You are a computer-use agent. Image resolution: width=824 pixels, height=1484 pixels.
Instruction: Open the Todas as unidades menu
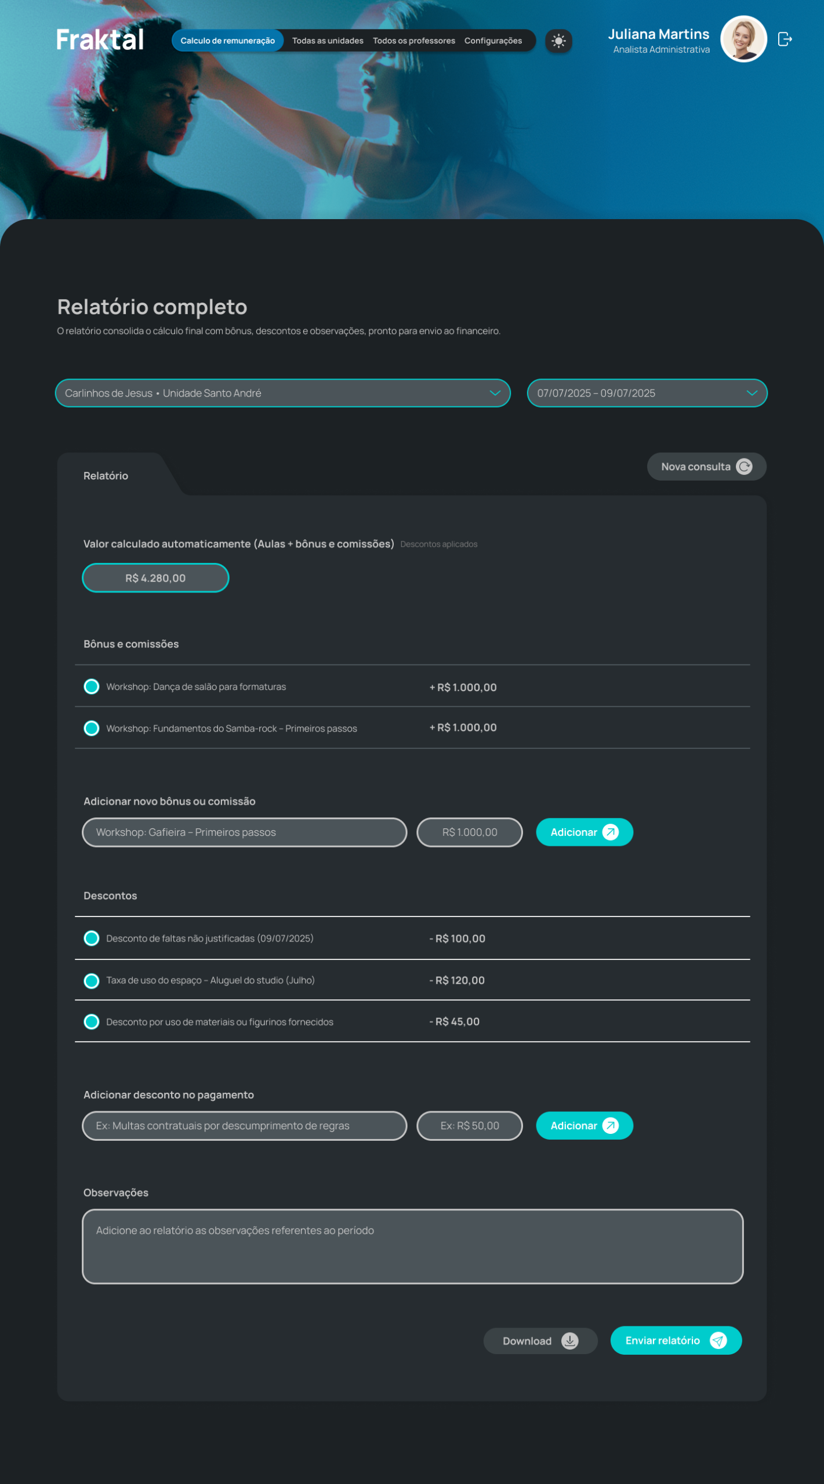328,41
